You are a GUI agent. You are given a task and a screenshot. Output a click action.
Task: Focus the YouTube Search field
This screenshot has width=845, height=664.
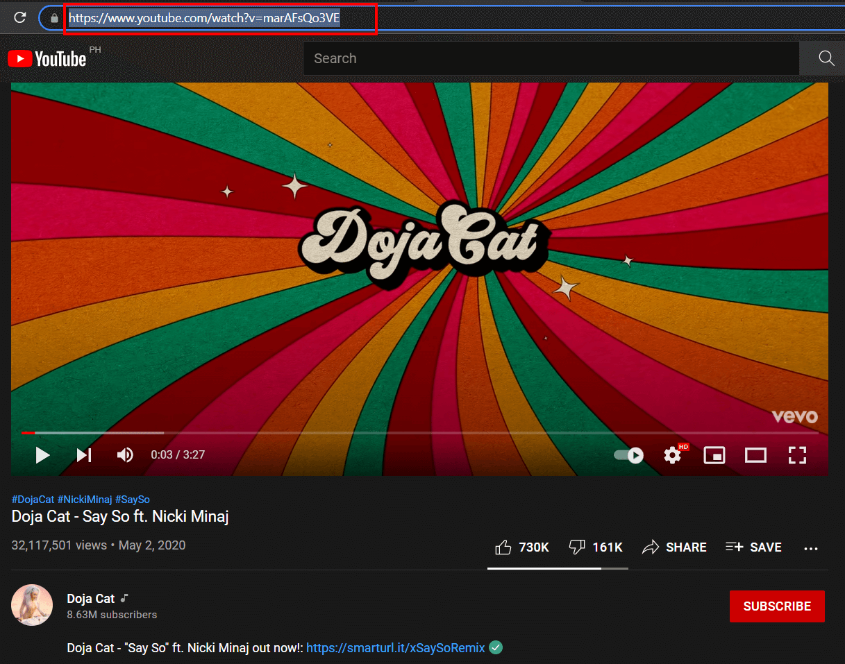click(551, 58)
